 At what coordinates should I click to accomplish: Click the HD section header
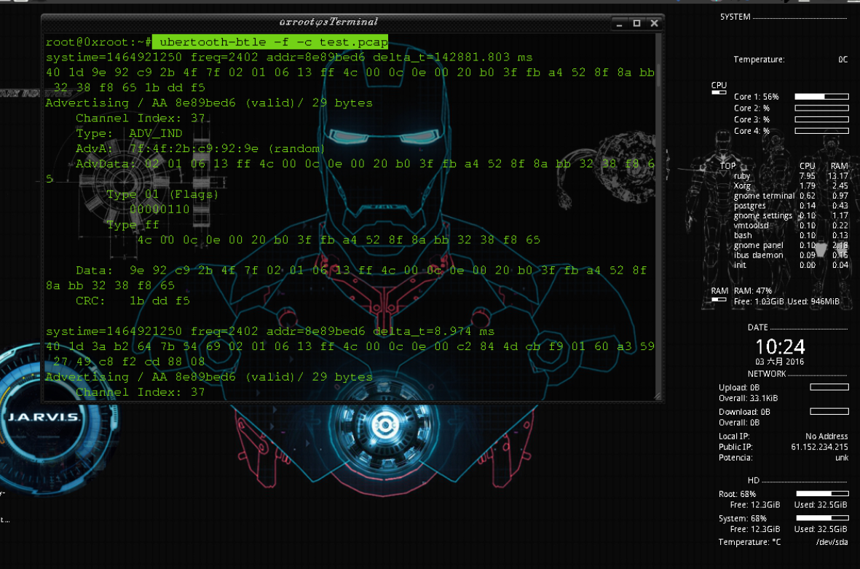pos(753,480)
